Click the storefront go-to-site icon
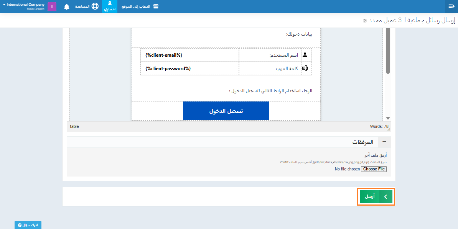Screen dimensions: 458x229 click(156, 7)
